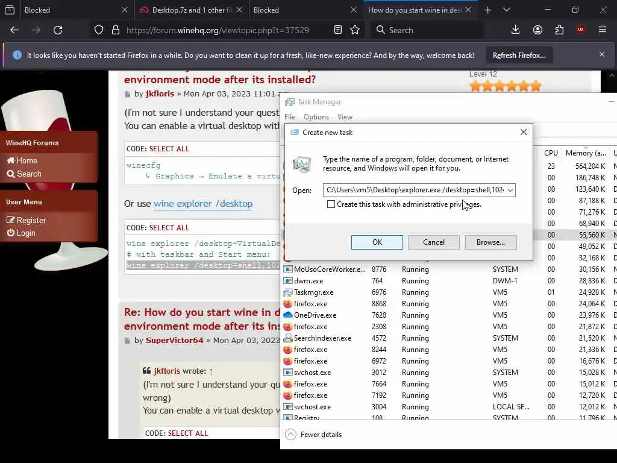This screenshot has height=463, width=617.
Task: Open the Firefox account icon
Action: pos(537,30)
